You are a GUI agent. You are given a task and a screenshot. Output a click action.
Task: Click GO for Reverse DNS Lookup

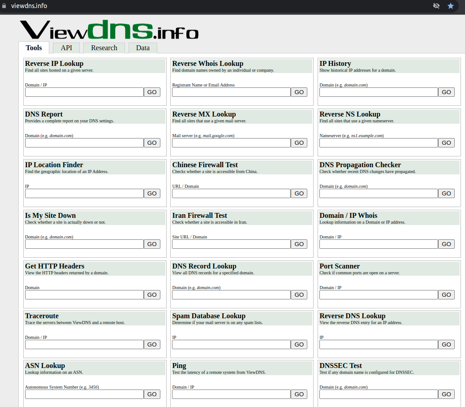coord(446,344)
